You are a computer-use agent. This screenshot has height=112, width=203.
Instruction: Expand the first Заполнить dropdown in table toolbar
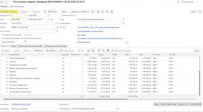[x=39, y=50]
